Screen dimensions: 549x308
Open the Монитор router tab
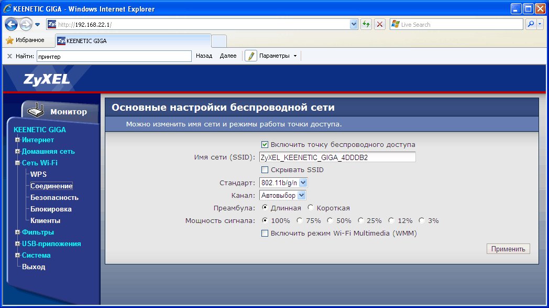60,112
